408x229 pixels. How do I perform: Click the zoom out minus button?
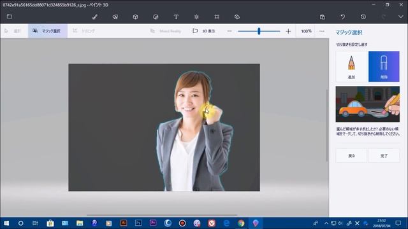229,31
